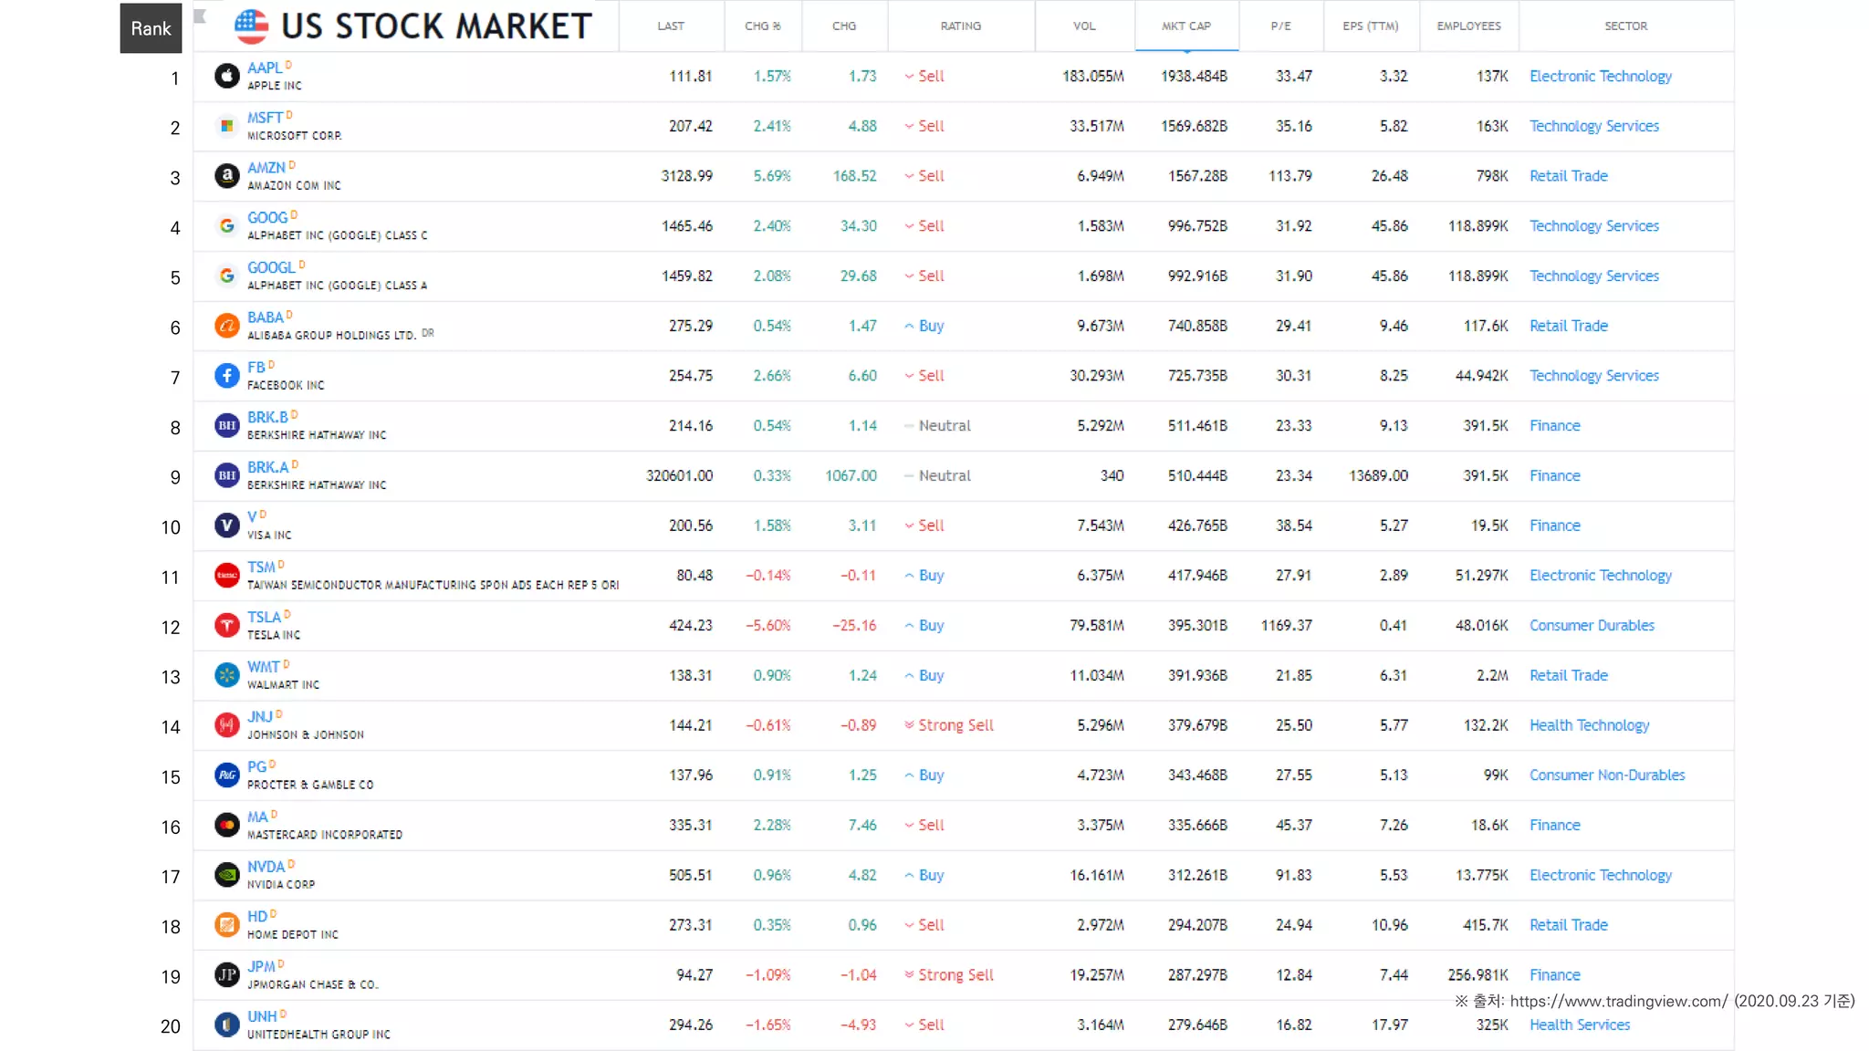Click the Rank label box
The image size is (1869, 1051).
click(x=151, y=28)
